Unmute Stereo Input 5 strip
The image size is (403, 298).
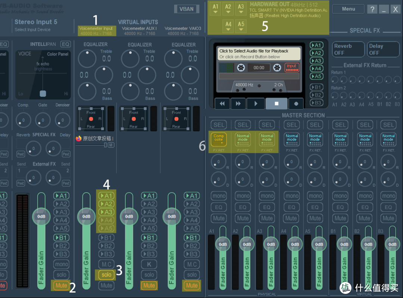[x=61, y=285]
